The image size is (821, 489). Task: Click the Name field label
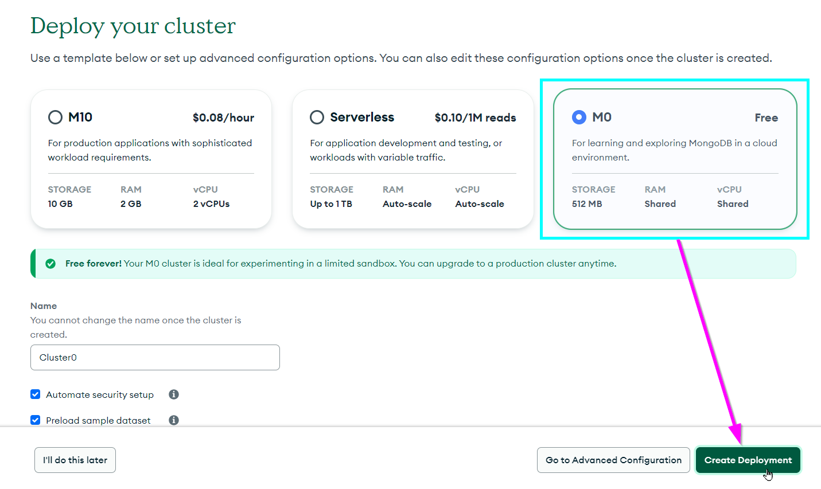(x=44, y=306)
